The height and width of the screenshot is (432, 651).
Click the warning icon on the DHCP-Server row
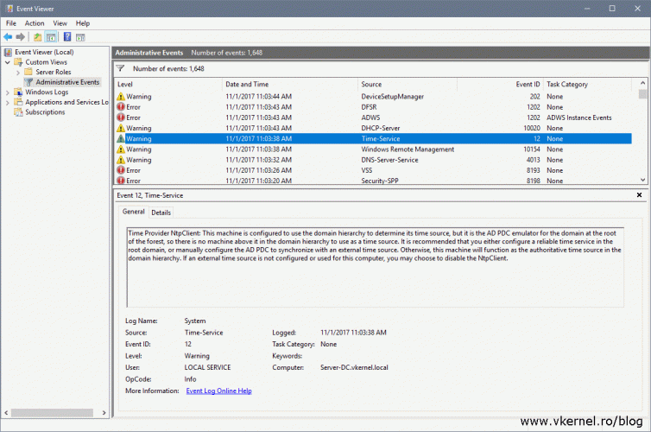pos(121,128)
